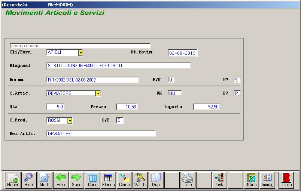The width and height of the screenshot is (301, 191).
Task: Expand the C.Prod. ROSSI dropdown arrow
Action: [x=70, y=120]
